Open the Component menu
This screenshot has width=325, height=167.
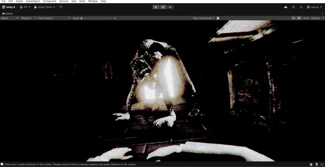point(49,1)
